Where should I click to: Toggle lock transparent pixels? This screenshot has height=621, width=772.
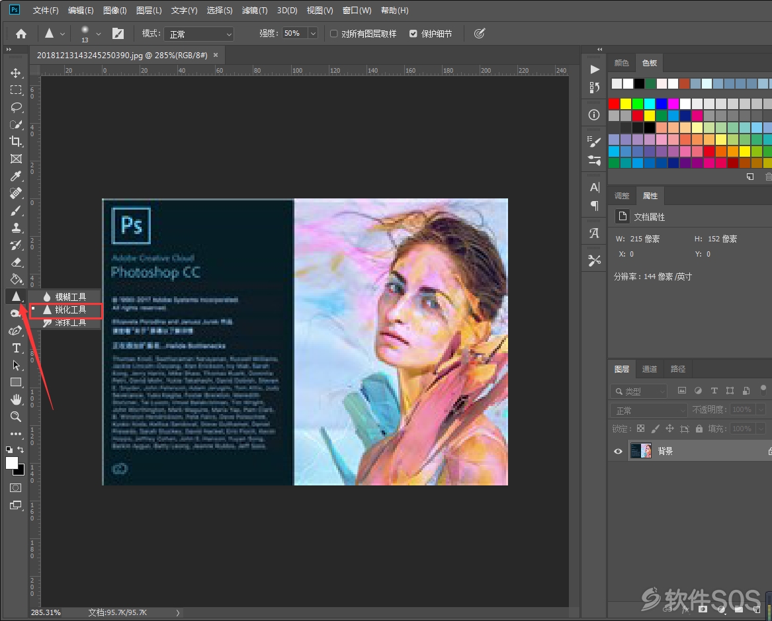click(x=640, y=429)
